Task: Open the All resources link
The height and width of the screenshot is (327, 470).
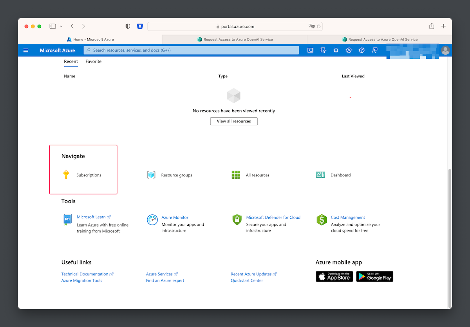Action: point(258,175)
